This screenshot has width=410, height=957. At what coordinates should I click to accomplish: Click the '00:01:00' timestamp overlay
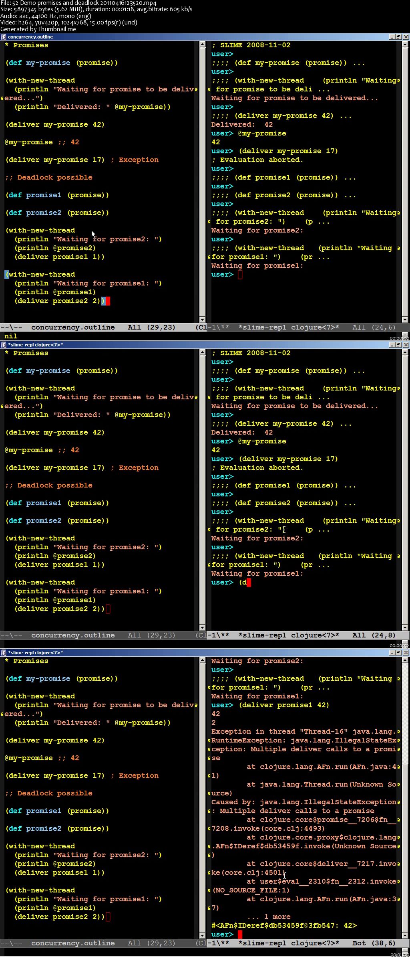coord(399,955)
